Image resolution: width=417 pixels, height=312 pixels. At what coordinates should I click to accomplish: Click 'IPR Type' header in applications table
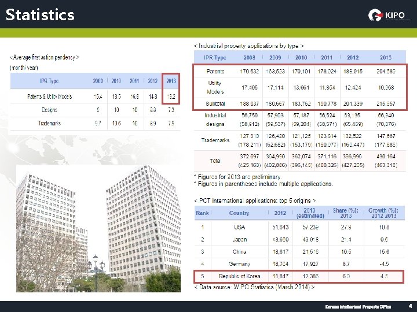coord(215,58)
